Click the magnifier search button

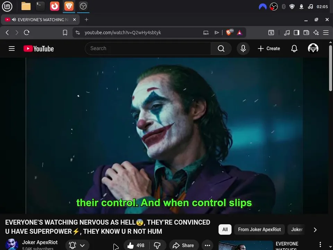coord(221,49)
